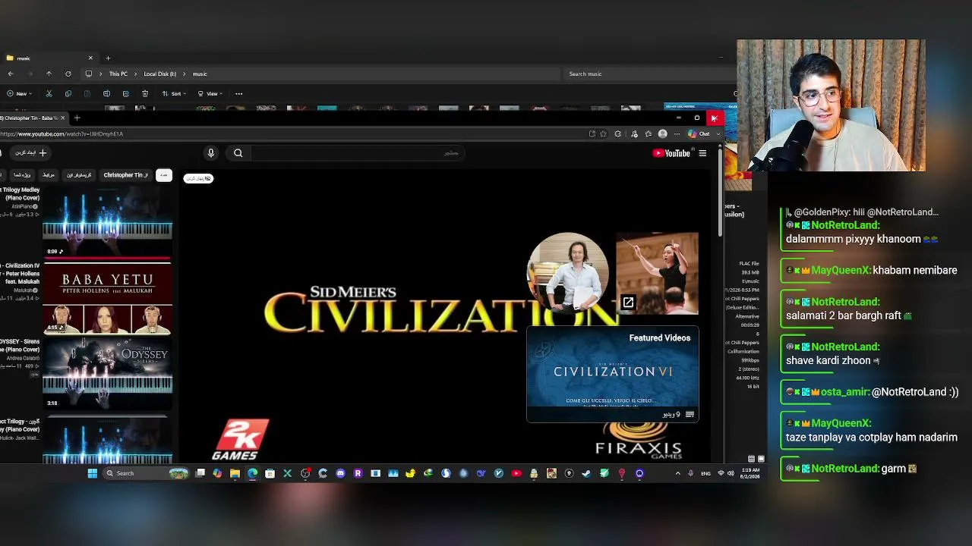Open the browser extensions puzzle icon
The image size is (972, 546).
pyautogui.click(x=617, y=134)
